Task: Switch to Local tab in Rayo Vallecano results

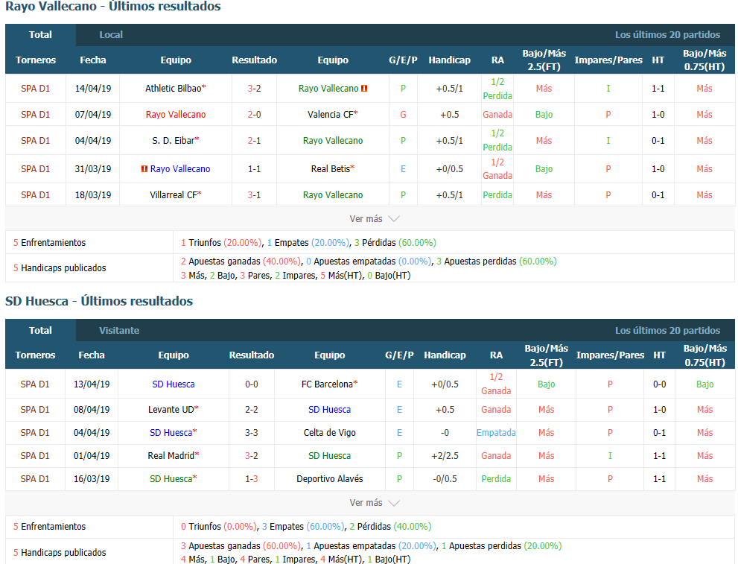Action: point(111,35)
